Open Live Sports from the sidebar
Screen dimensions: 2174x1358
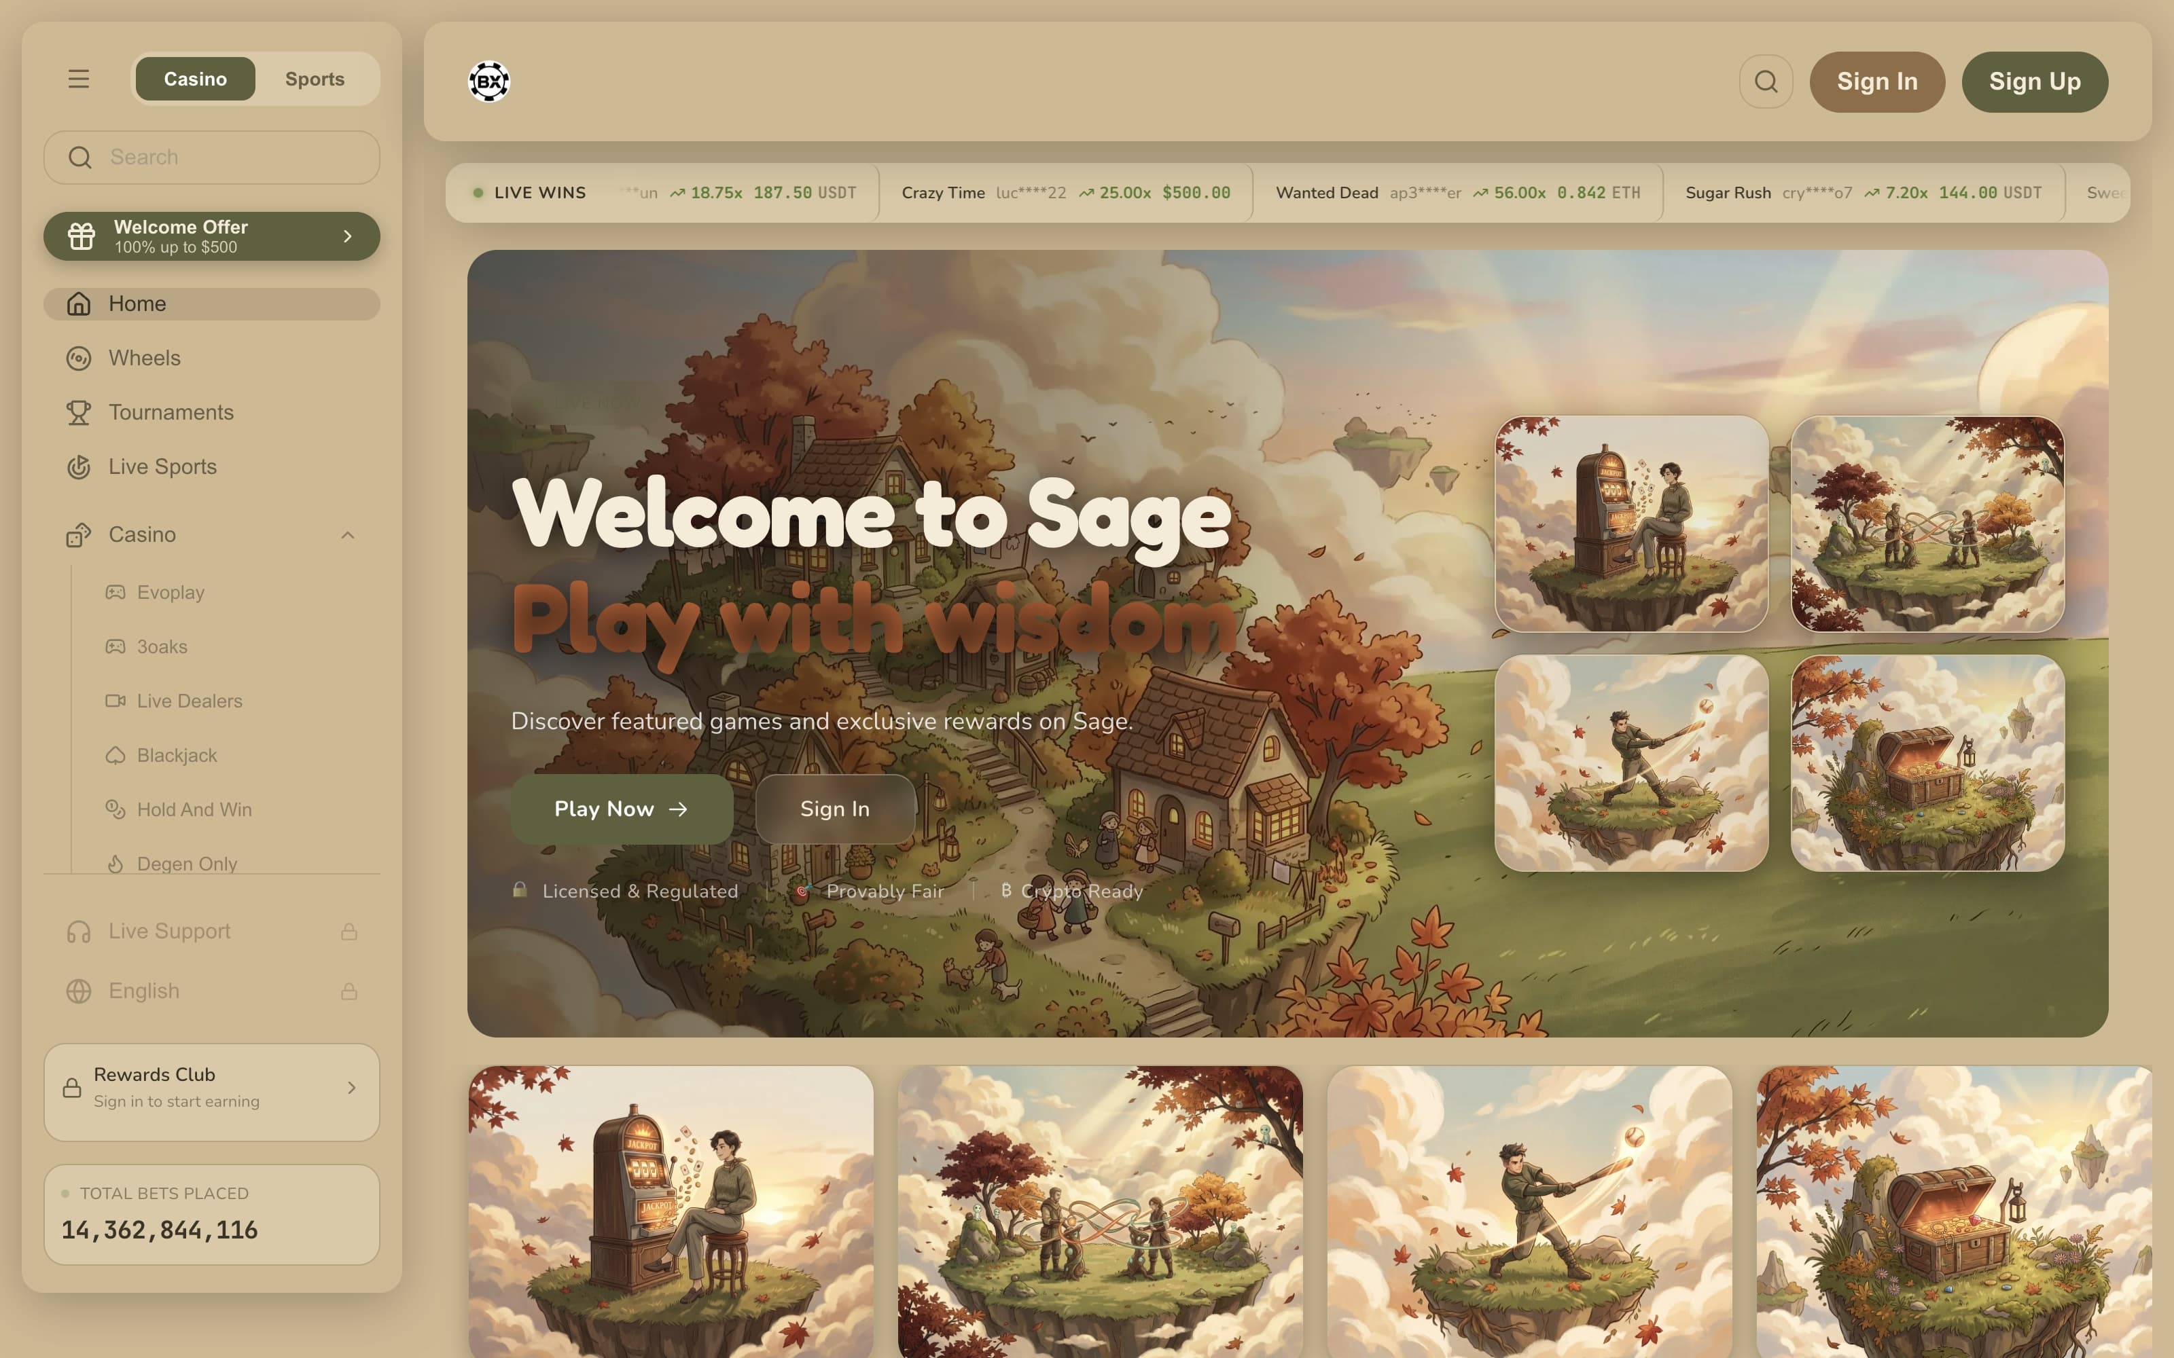point(212,467)
